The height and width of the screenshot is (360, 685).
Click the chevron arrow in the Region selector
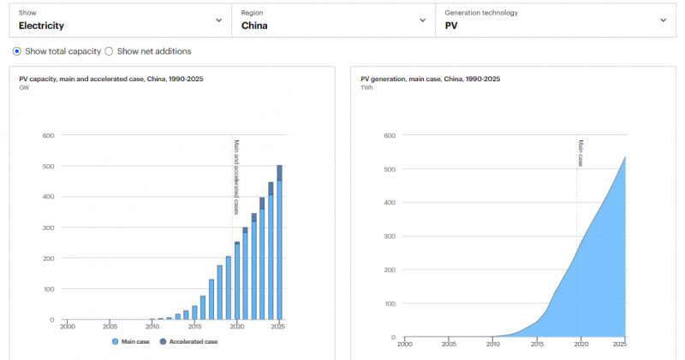pos(422,20)
